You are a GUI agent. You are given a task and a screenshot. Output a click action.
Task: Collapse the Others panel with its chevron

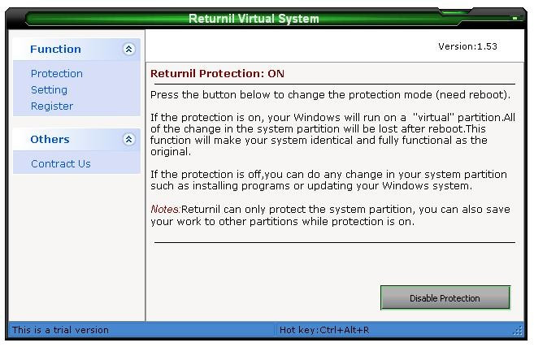click(x=128, y=139)
